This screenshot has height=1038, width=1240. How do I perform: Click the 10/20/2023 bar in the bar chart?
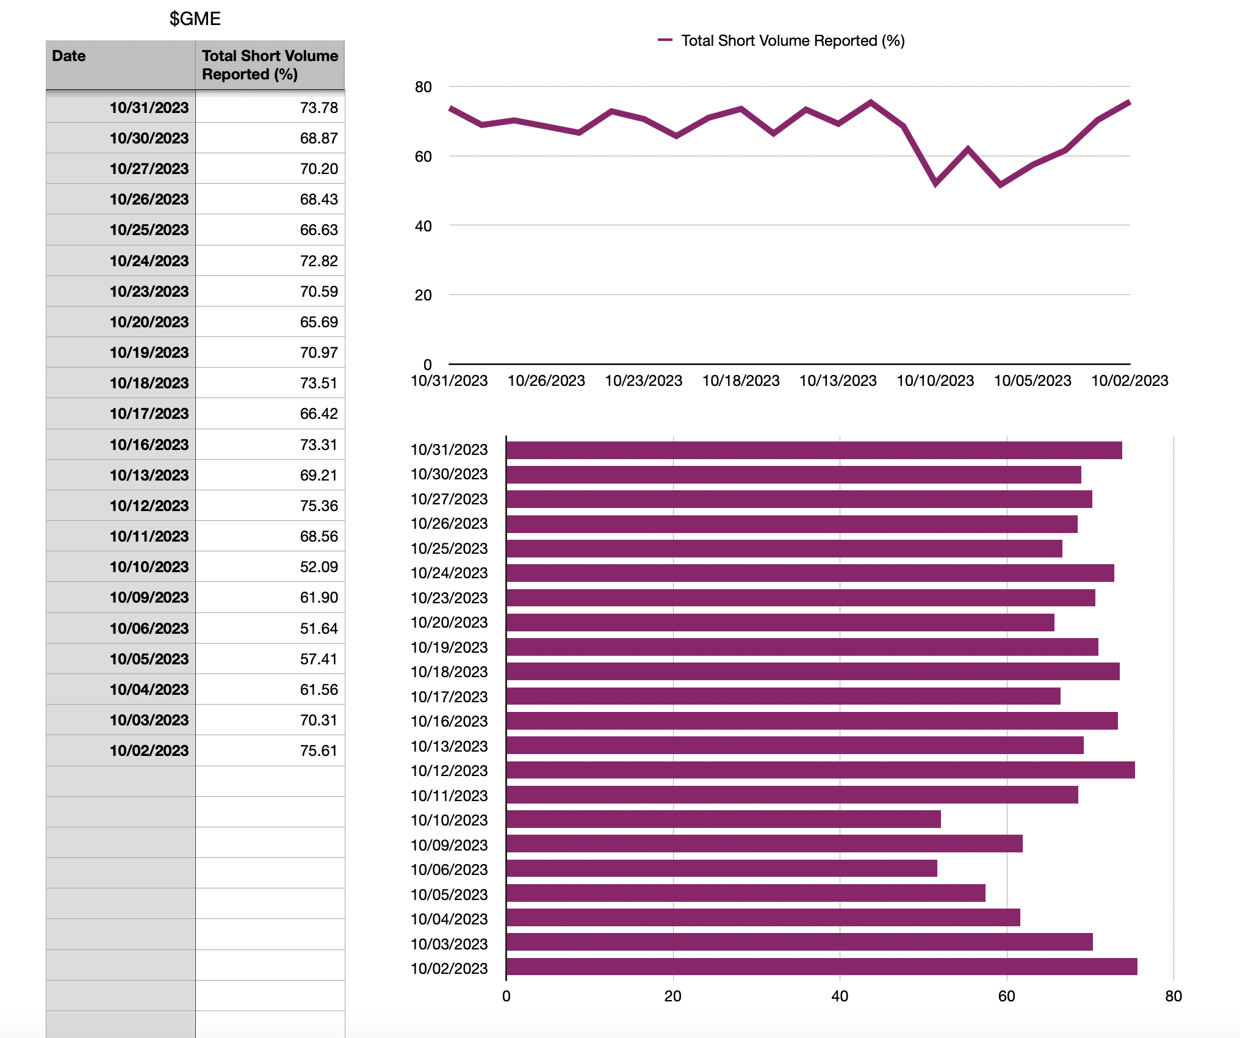[x=780, y=622]
